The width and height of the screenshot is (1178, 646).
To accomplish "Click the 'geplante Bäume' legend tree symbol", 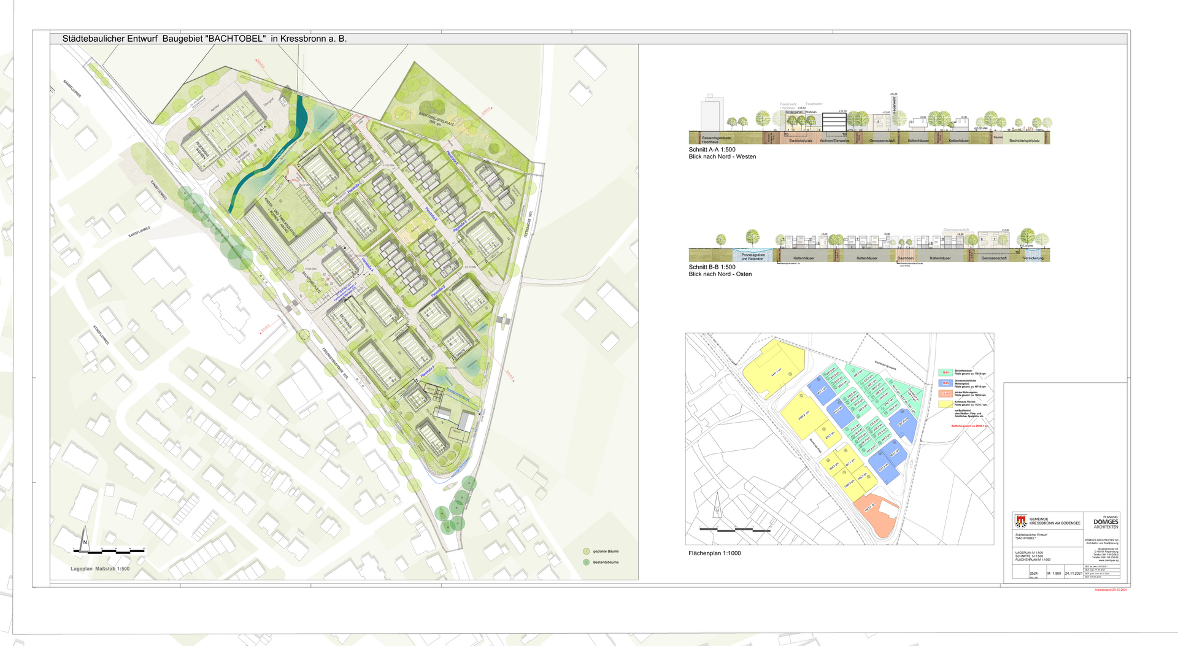I will click(586, 552).
